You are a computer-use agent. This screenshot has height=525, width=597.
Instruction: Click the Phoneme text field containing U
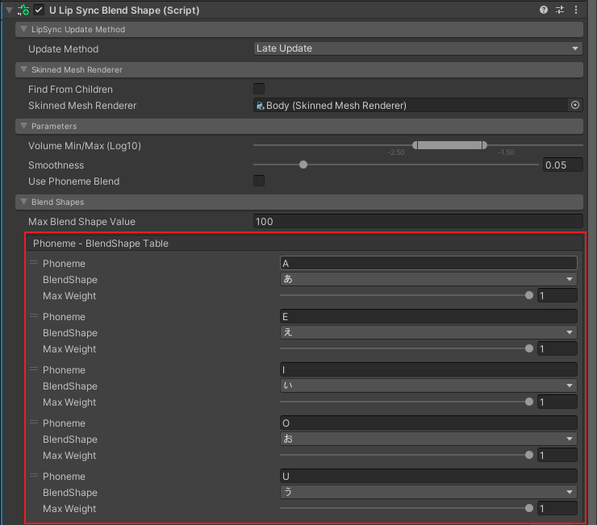click(428, 477)
